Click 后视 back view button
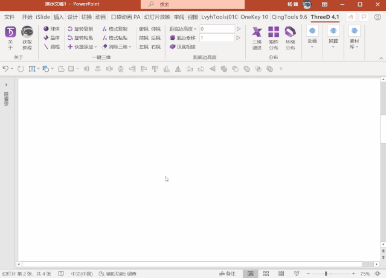 pyautogui.click(x=156, y=37)
